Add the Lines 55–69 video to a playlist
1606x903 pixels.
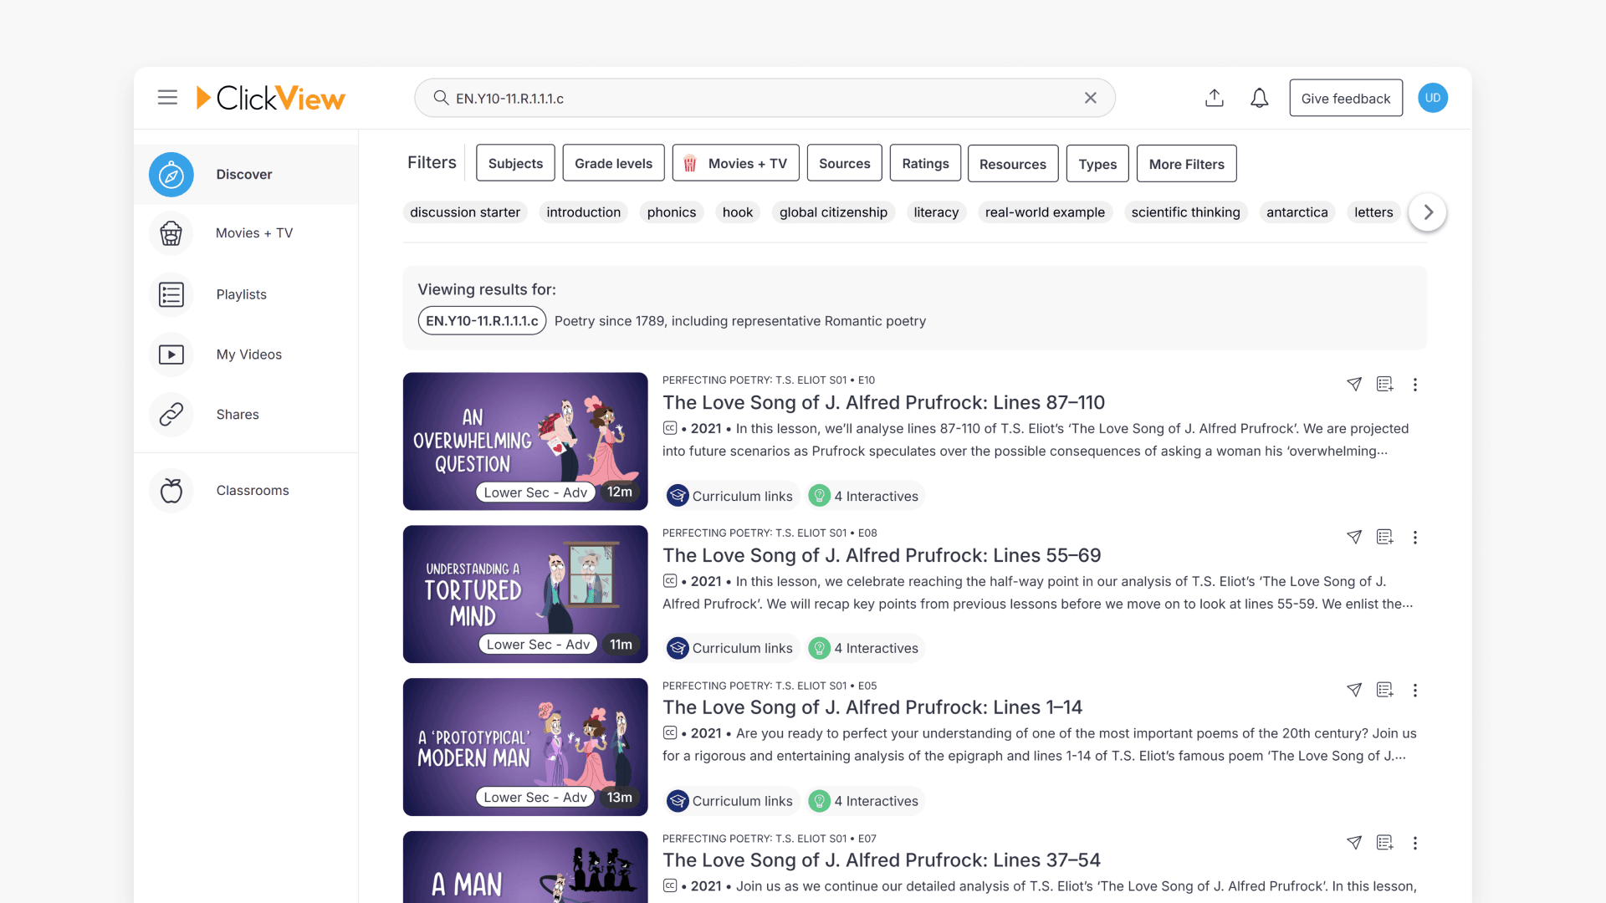pos(1384,538)
